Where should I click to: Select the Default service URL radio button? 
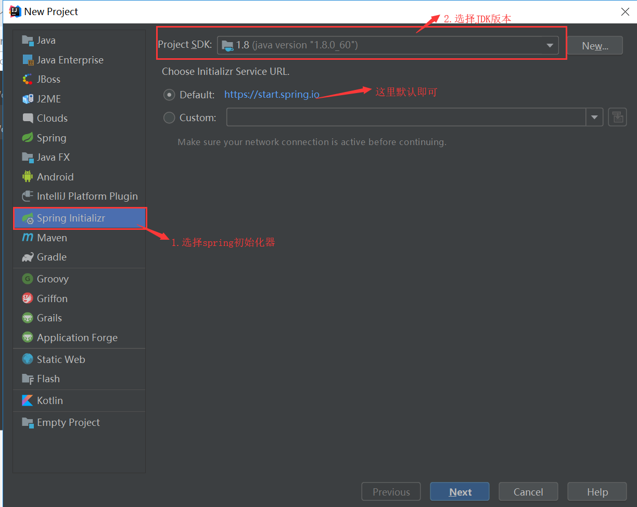click(169, 95)
